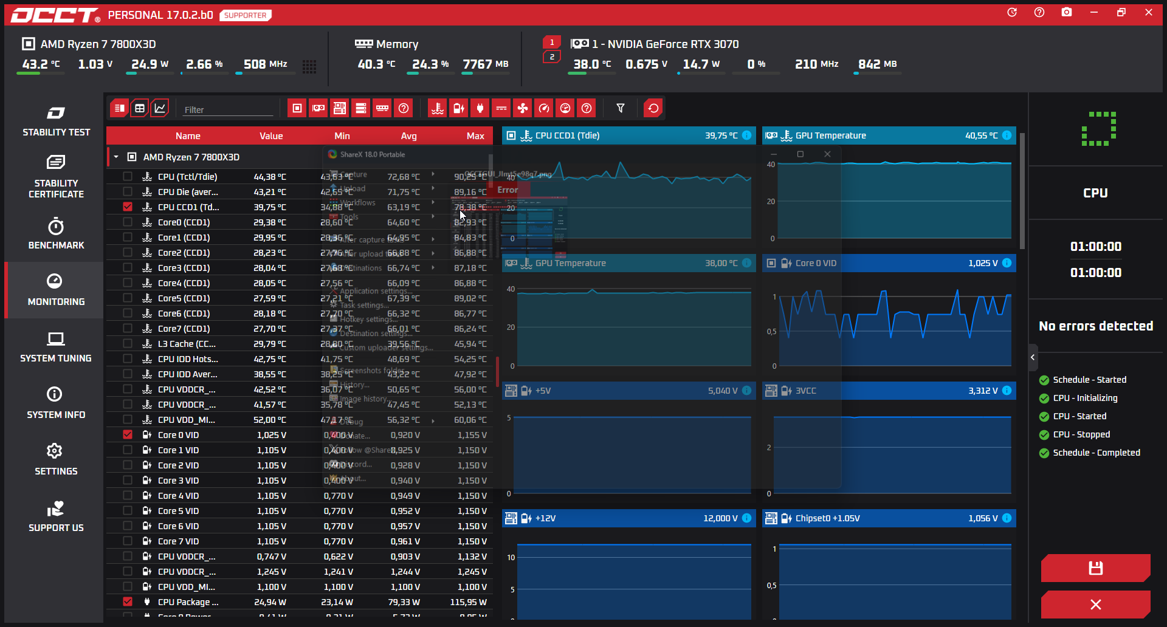
Task: Click the Filter text field
Action: tap(228, 109)
